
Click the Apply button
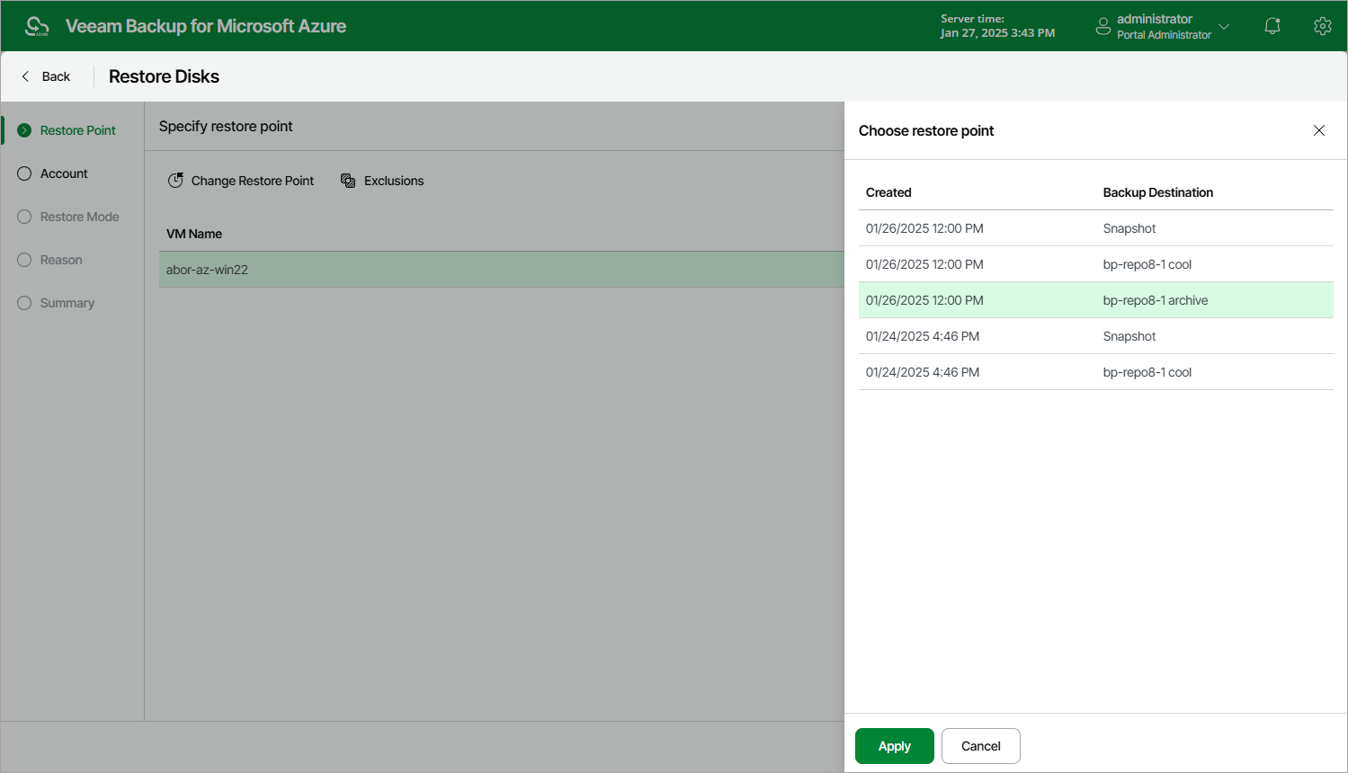(895, 746)
